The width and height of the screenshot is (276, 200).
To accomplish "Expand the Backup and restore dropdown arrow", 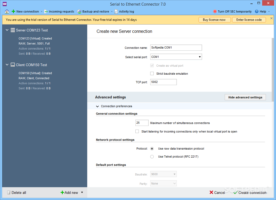I will point(112,12).
